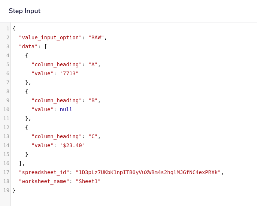Click the "A" column heading value
The width and height of the screenshot is (257, 206).
(93, 64)
